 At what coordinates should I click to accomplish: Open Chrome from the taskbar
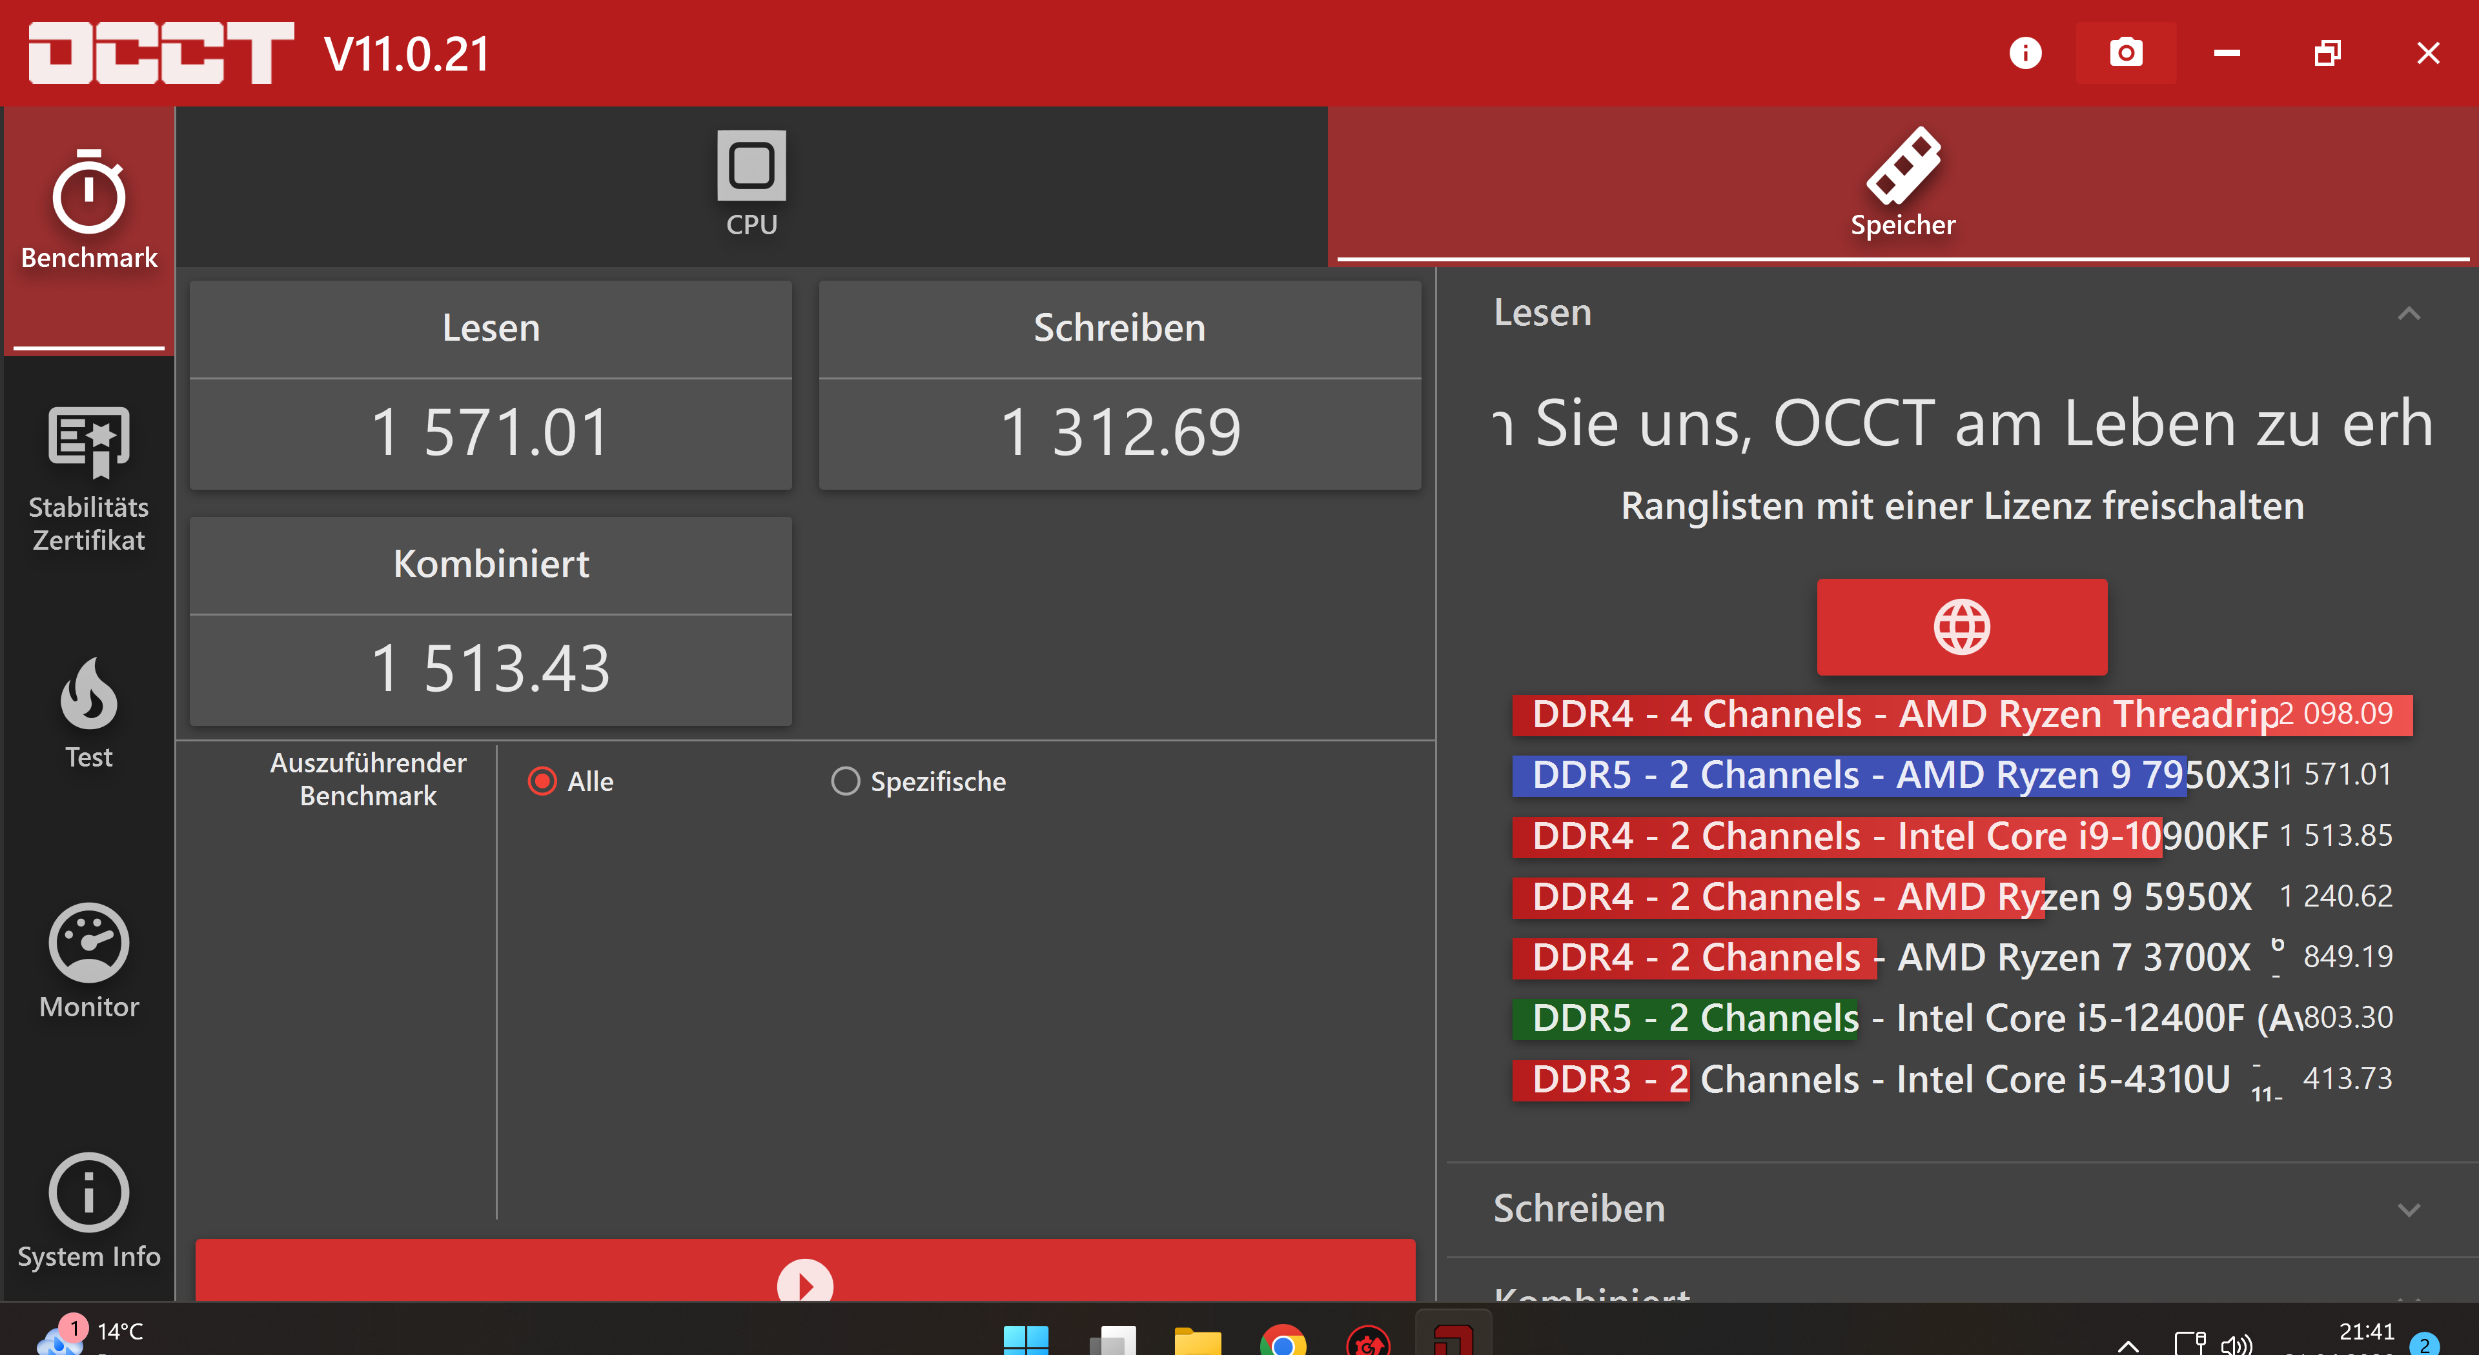tap(1283, 1341)
